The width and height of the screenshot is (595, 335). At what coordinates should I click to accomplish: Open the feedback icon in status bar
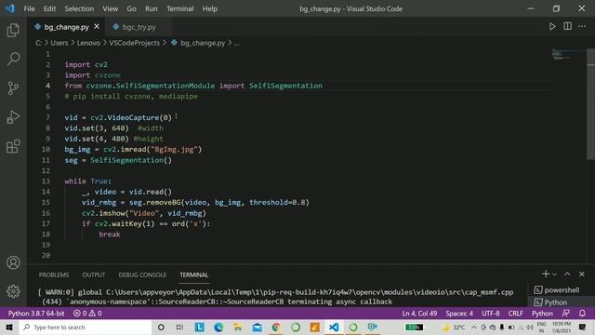coord(565,314)
